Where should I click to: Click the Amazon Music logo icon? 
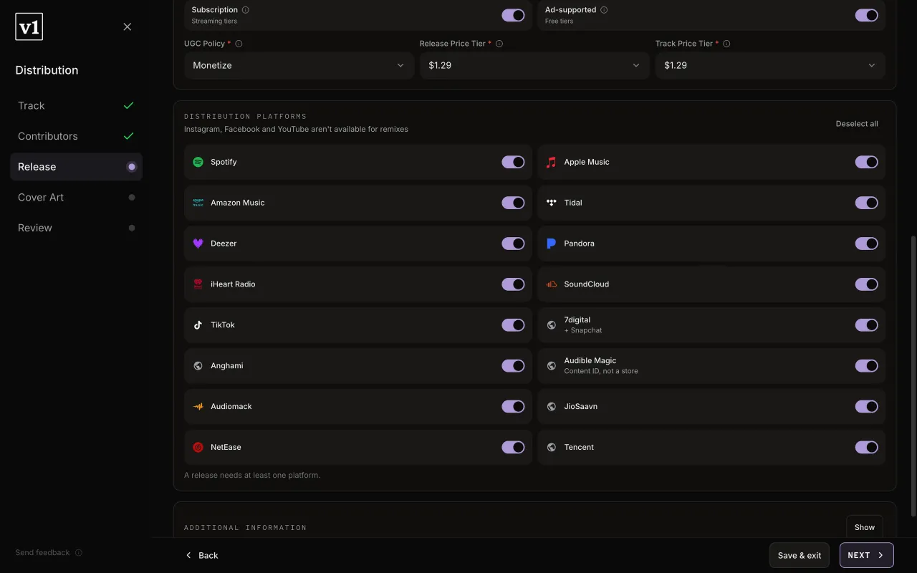198,203
